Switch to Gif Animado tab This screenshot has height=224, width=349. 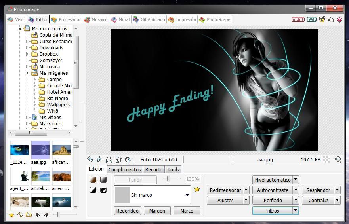pyautogui.click(x=149, y=19)
